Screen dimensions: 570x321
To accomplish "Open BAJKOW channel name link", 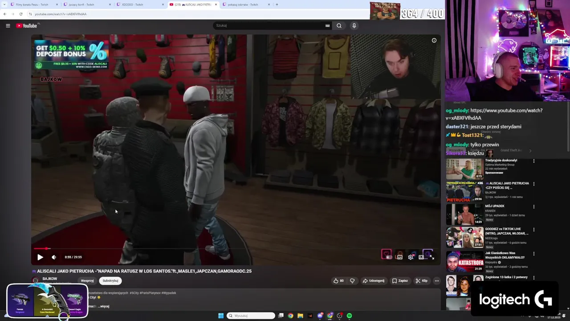I will [49, 279].
